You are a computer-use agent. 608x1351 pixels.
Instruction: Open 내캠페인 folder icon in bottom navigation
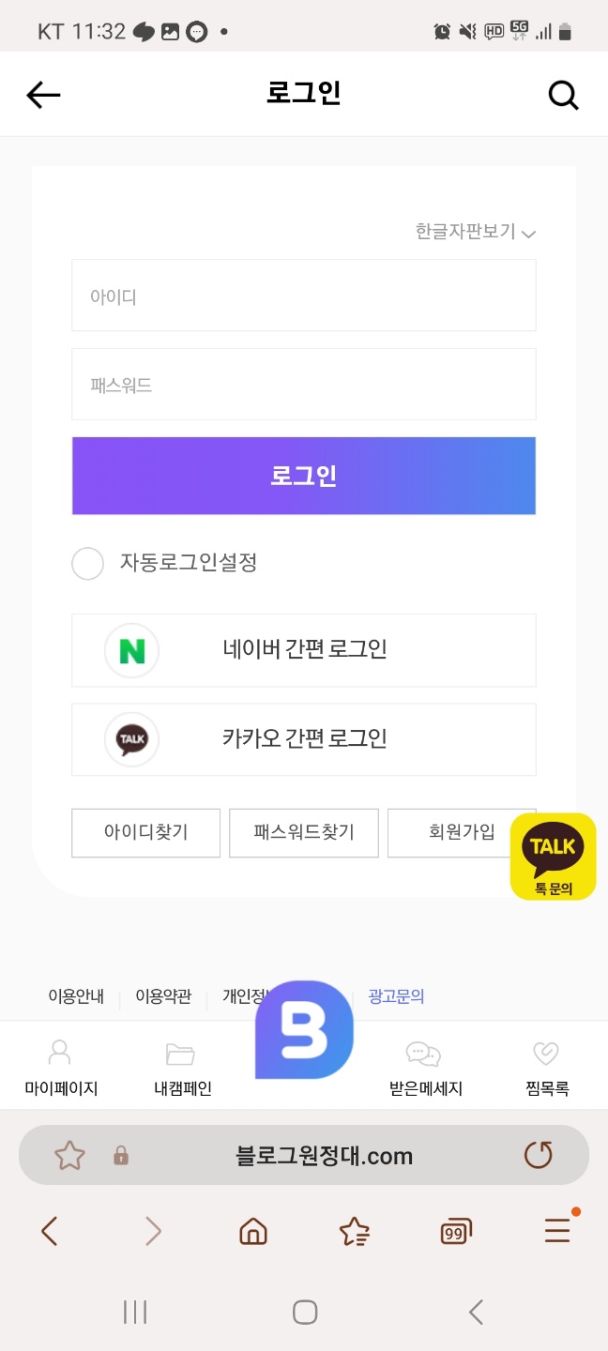pyautogui.click(x=180, y=1065)
